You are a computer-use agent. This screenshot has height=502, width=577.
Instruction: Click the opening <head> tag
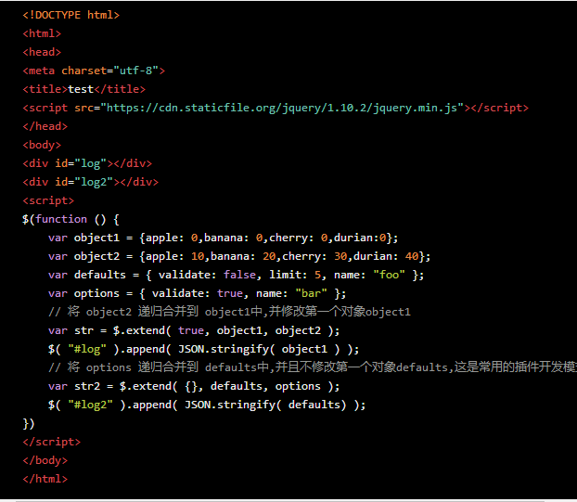coord(42,52)
